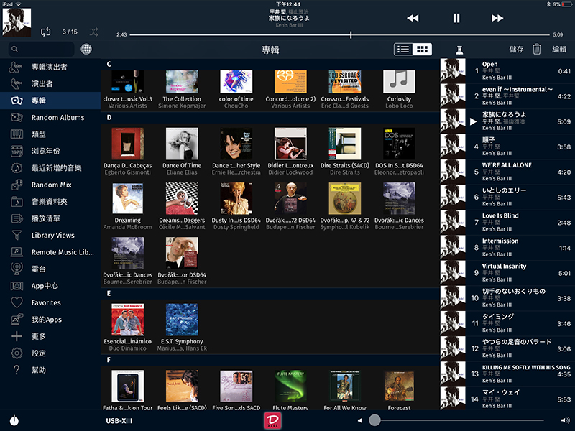Switch to list view layout
The width and height of the screenshot is (575, 431).
pyautogui.click(x=404, y=50)
